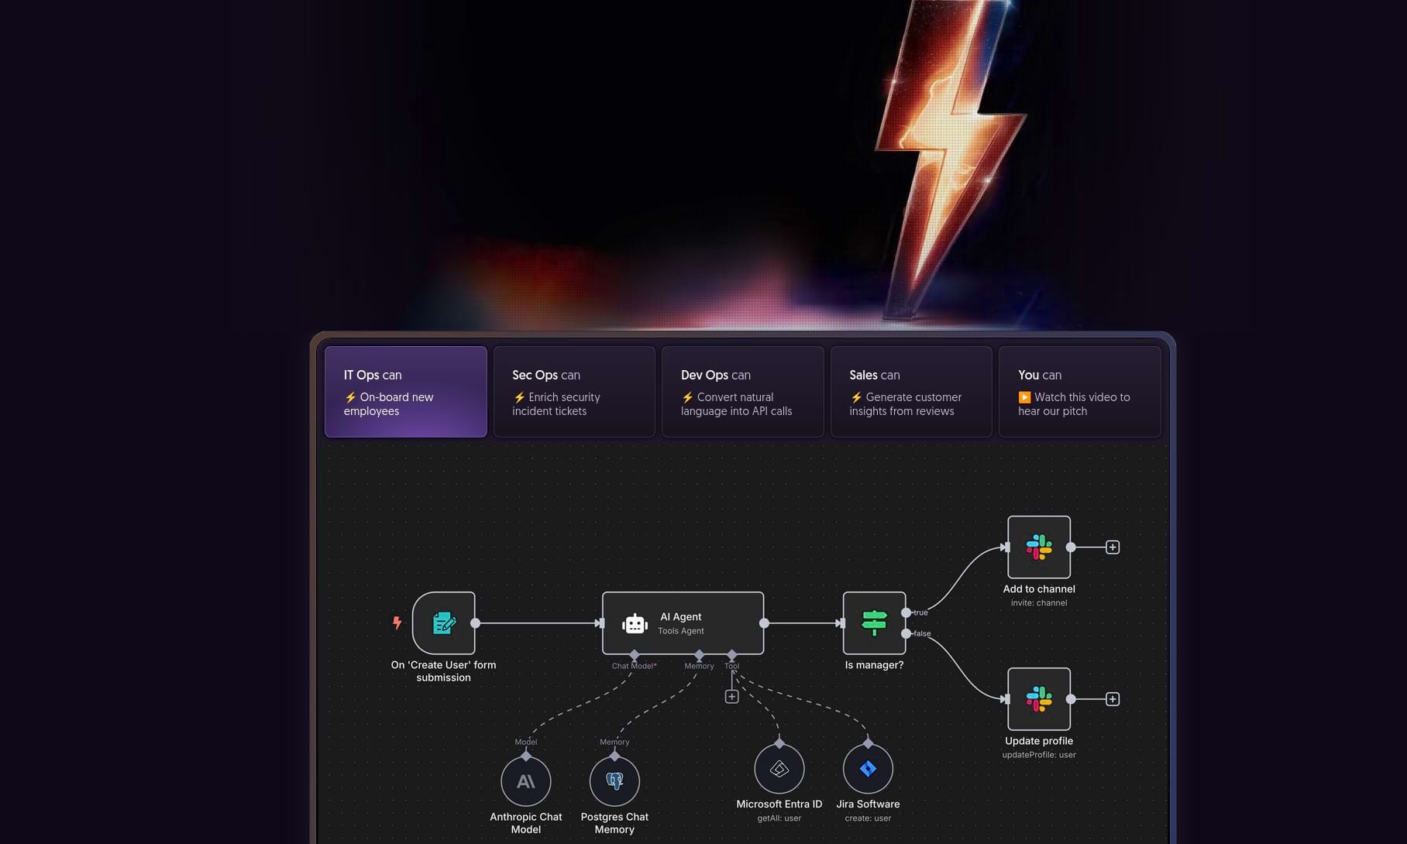Watch the pitch video in 'You can'
The height and width of the screenshot is (844, 1407).
coord(1079,392)
